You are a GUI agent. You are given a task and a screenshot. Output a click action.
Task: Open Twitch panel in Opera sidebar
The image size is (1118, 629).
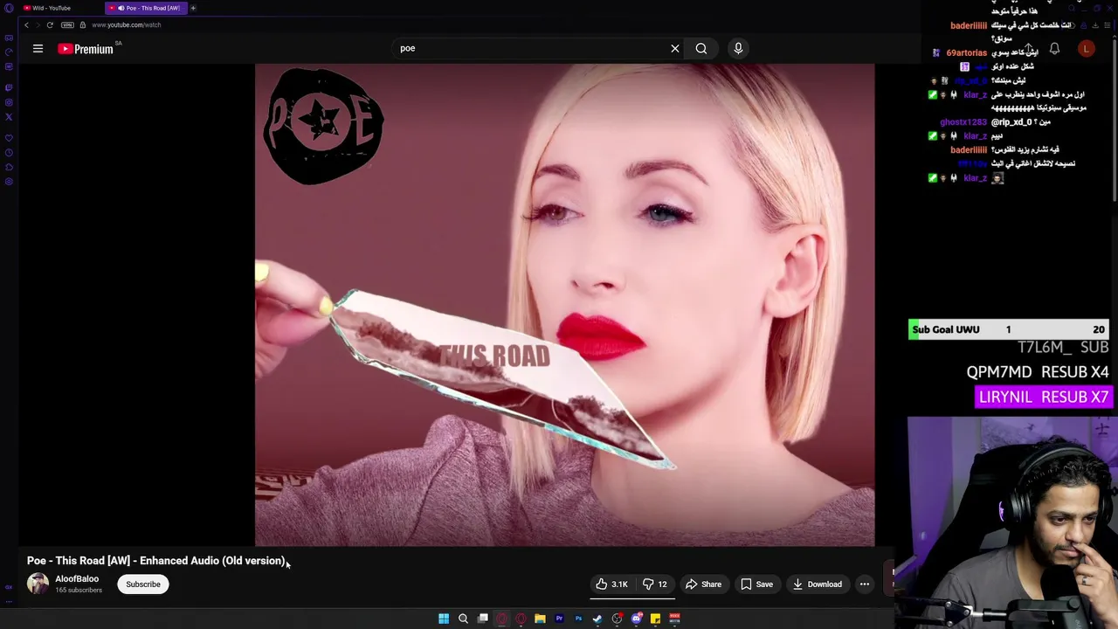[x=9, y=87]
